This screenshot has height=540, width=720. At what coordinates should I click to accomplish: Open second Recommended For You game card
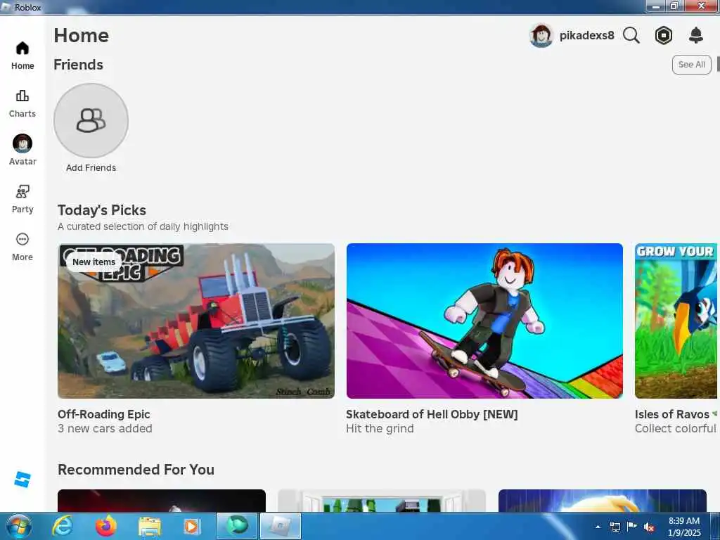click(382, 501)
